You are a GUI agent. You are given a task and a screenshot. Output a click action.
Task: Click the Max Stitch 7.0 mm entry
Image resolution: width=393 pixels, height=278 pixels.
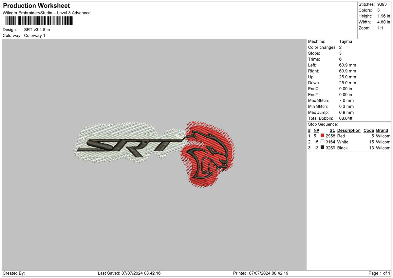tap(327, 100)
